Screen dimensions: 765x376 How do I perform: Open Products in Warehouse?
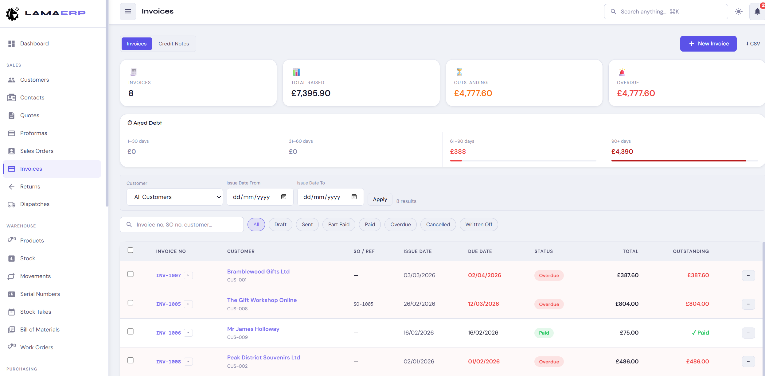coord(52,241)
